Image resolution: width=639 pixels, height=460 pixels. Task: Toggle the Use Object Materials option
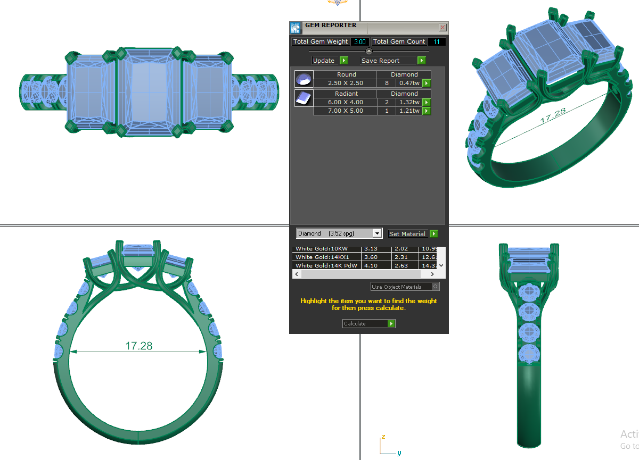tap(435, 287)
